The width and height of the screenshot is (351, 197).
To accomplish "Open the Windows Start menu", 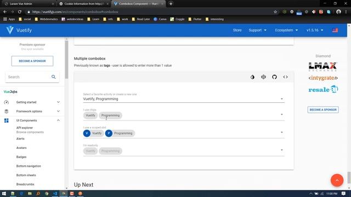I will pos(4,193).
